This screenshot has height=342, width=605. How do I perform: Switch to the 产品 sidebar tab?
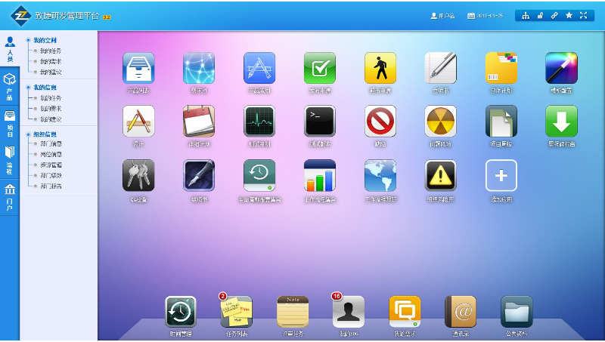pyautogui.click(x=10, y=87)
